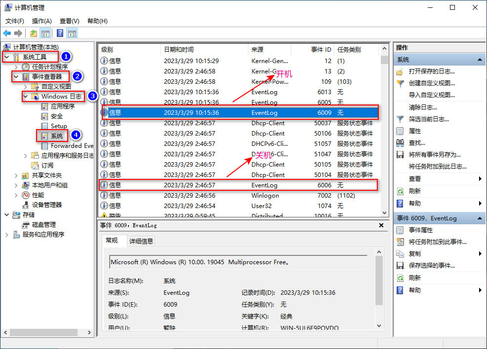The width and height of the screenshot is (487, 349).
Task: Click 刷新 under the 系统 actions section
Action: (415, 191)
